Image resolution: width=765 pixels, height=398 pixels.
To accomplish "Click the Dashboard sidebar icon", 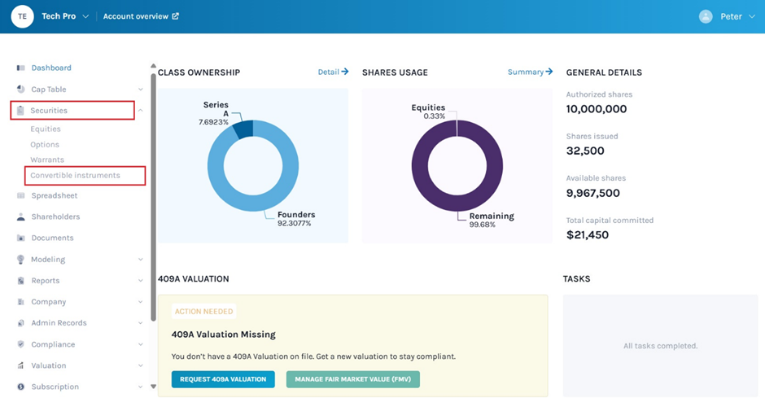I will tap(21, 68).
